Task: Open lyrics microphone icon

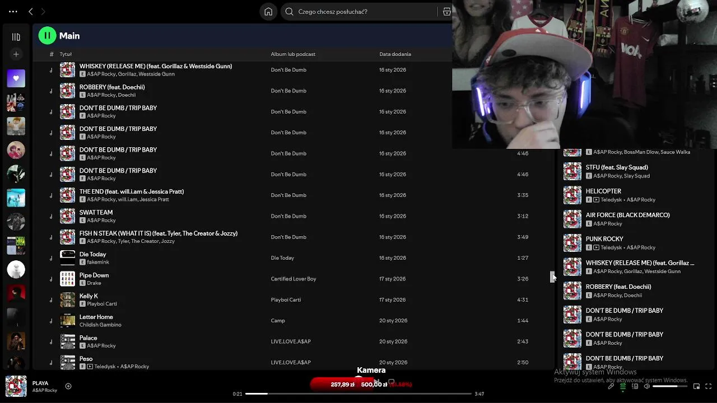Action: (611, 386)
